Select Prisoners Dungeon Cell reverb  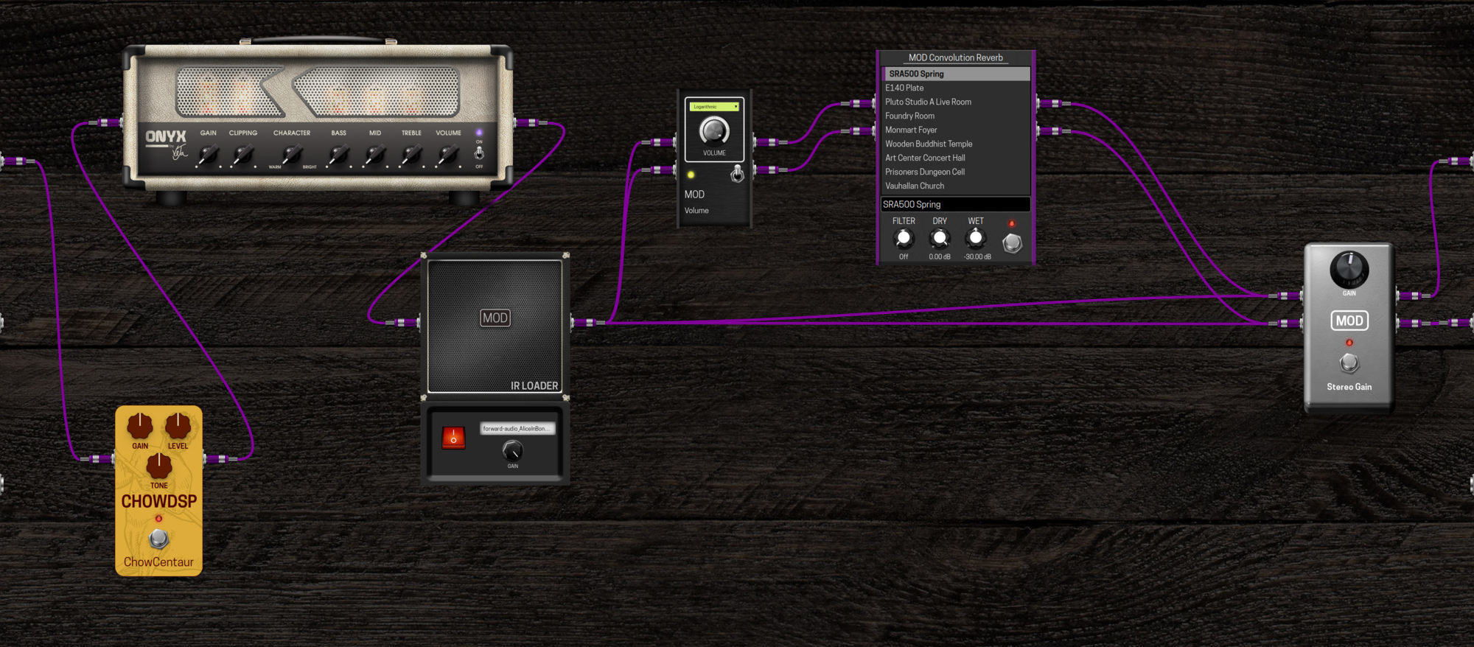coord(956,172)
